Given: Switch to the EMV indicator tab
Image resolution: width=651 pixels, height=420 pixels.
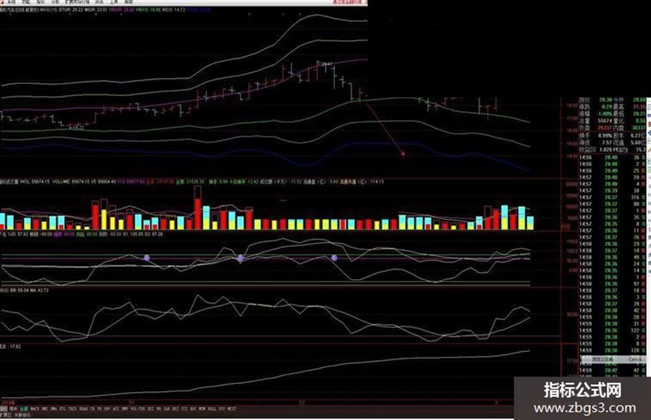Looking at the screenshot, I should [125, 409].
